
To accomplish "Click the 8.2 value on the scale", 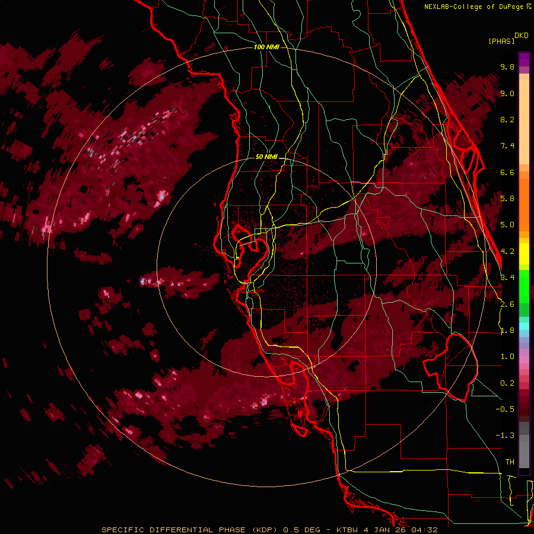I will tap(507, 119).
